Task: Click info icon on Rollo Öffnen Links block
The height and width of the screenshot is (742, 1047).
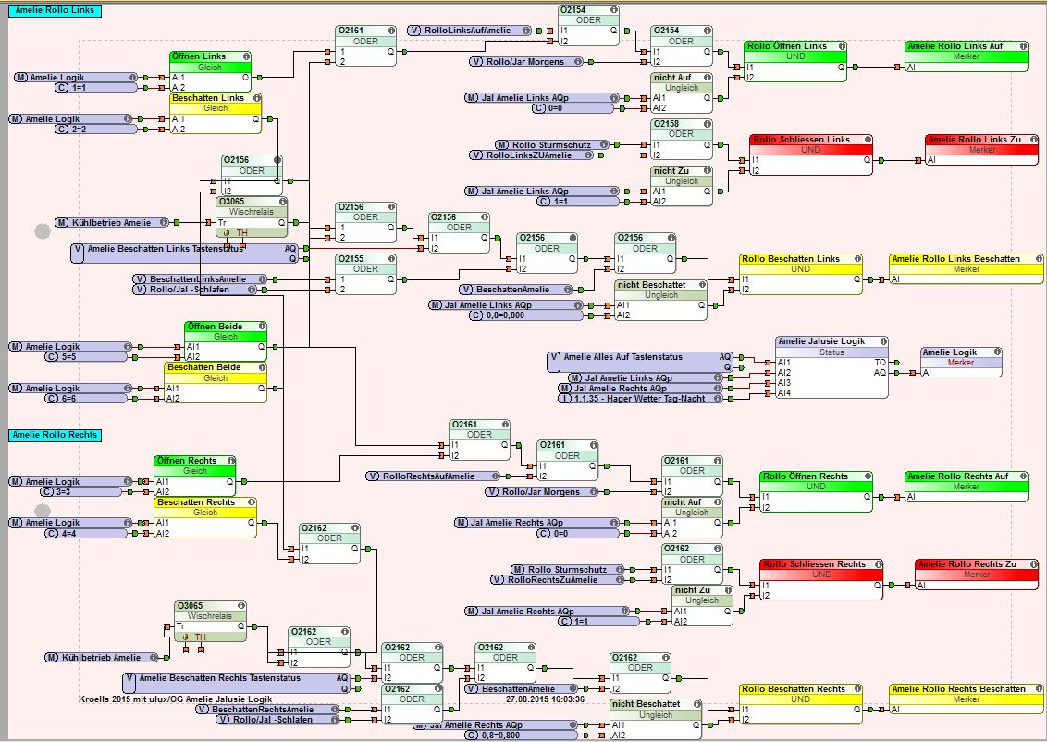Action: coord(842,46)
